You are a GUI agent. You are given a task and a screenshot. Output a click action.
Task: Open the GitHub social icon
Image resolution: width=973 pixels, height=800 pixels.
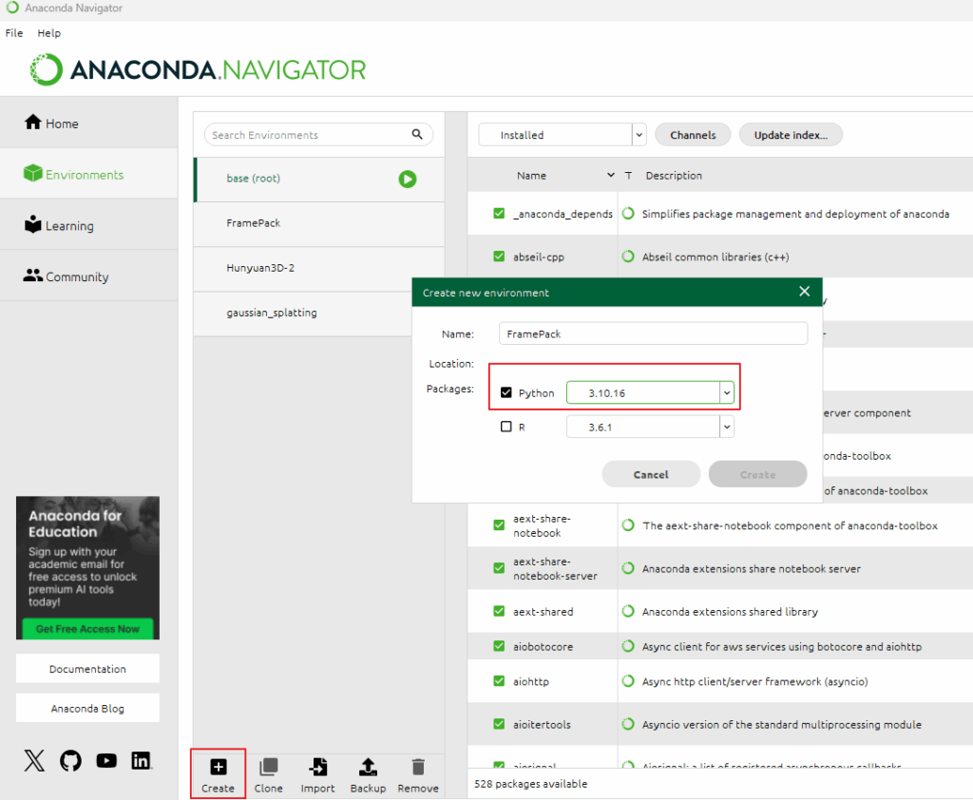[x=70, y=760]
